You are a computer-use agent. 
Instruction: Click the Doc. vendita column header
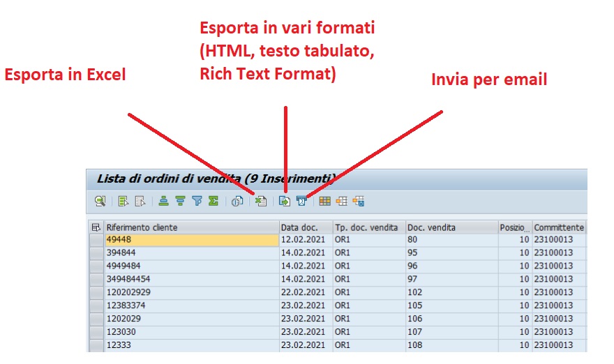coord(451,227)
